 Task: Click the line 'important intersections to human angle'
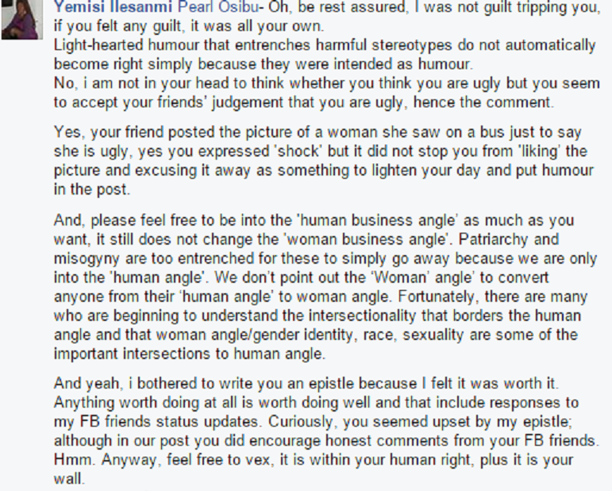189,354
